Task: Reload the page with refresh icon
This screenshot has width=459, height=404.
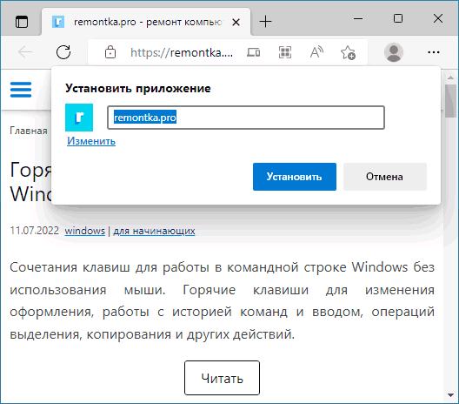Action: 63,52
